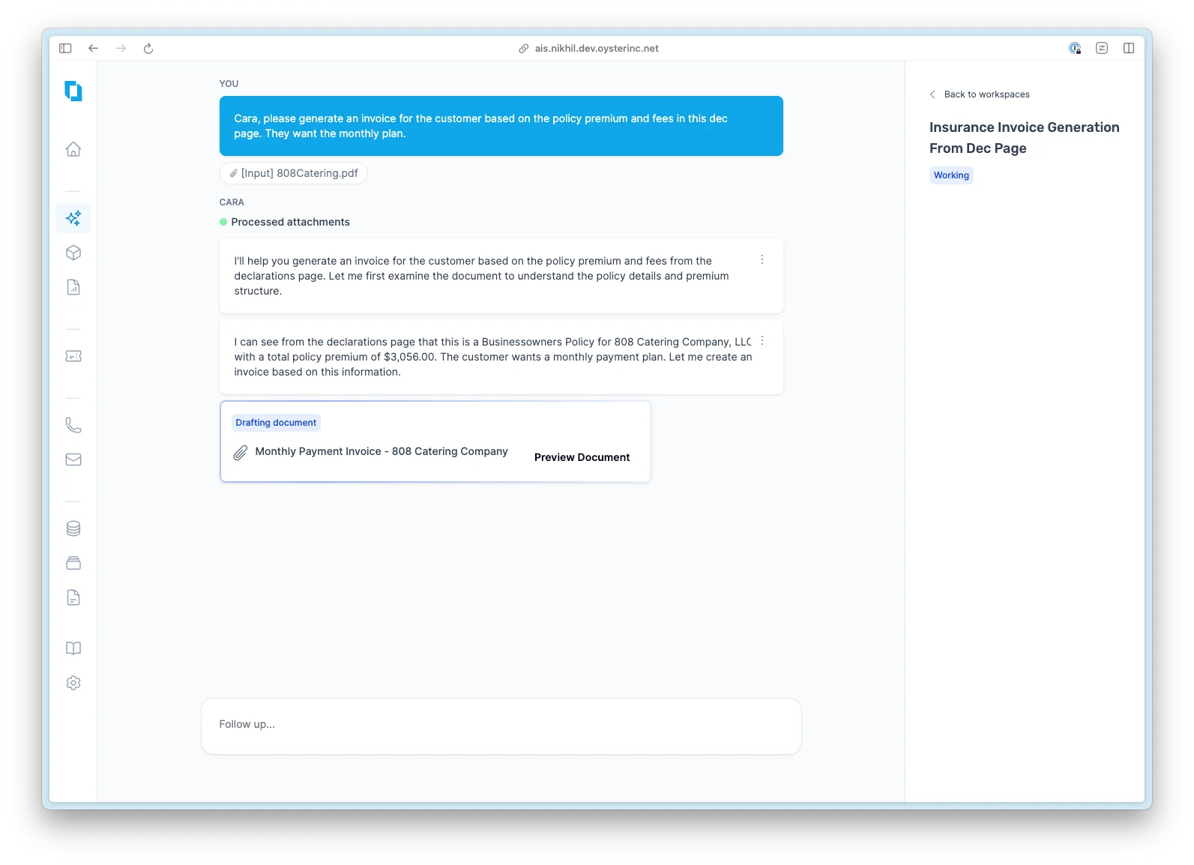Go forward with browser forward arrow
Image resolution: width=1194 pixels, height=865 pixels.
[x=121, y=48]
